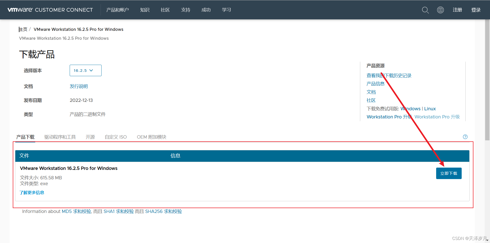Open the 社区 navigation menu
Viewport: 490px width, 243px height.
tap(165, 10)
